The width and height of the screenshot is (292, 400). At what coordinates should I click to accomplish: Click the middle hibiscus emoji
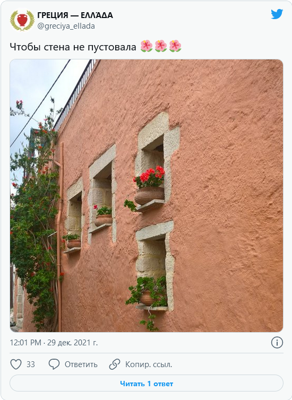pyautogui.click(x=161, y=46)
